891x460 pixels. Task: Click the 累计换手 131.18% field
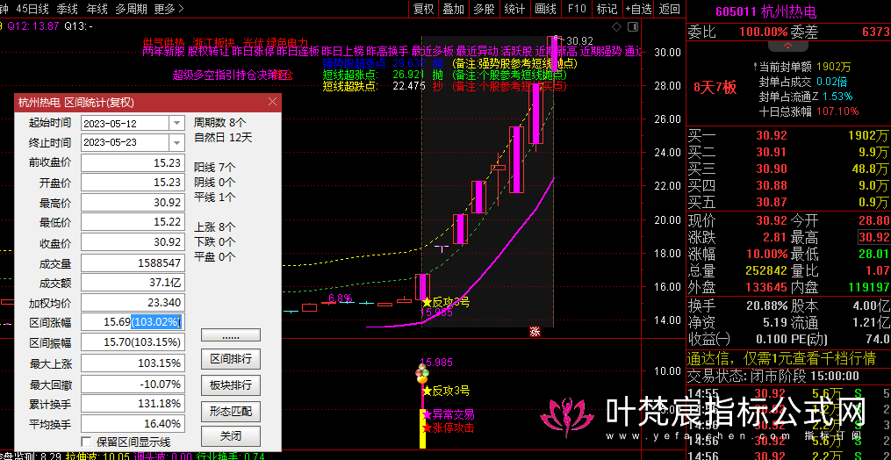(x=133, y=404)
